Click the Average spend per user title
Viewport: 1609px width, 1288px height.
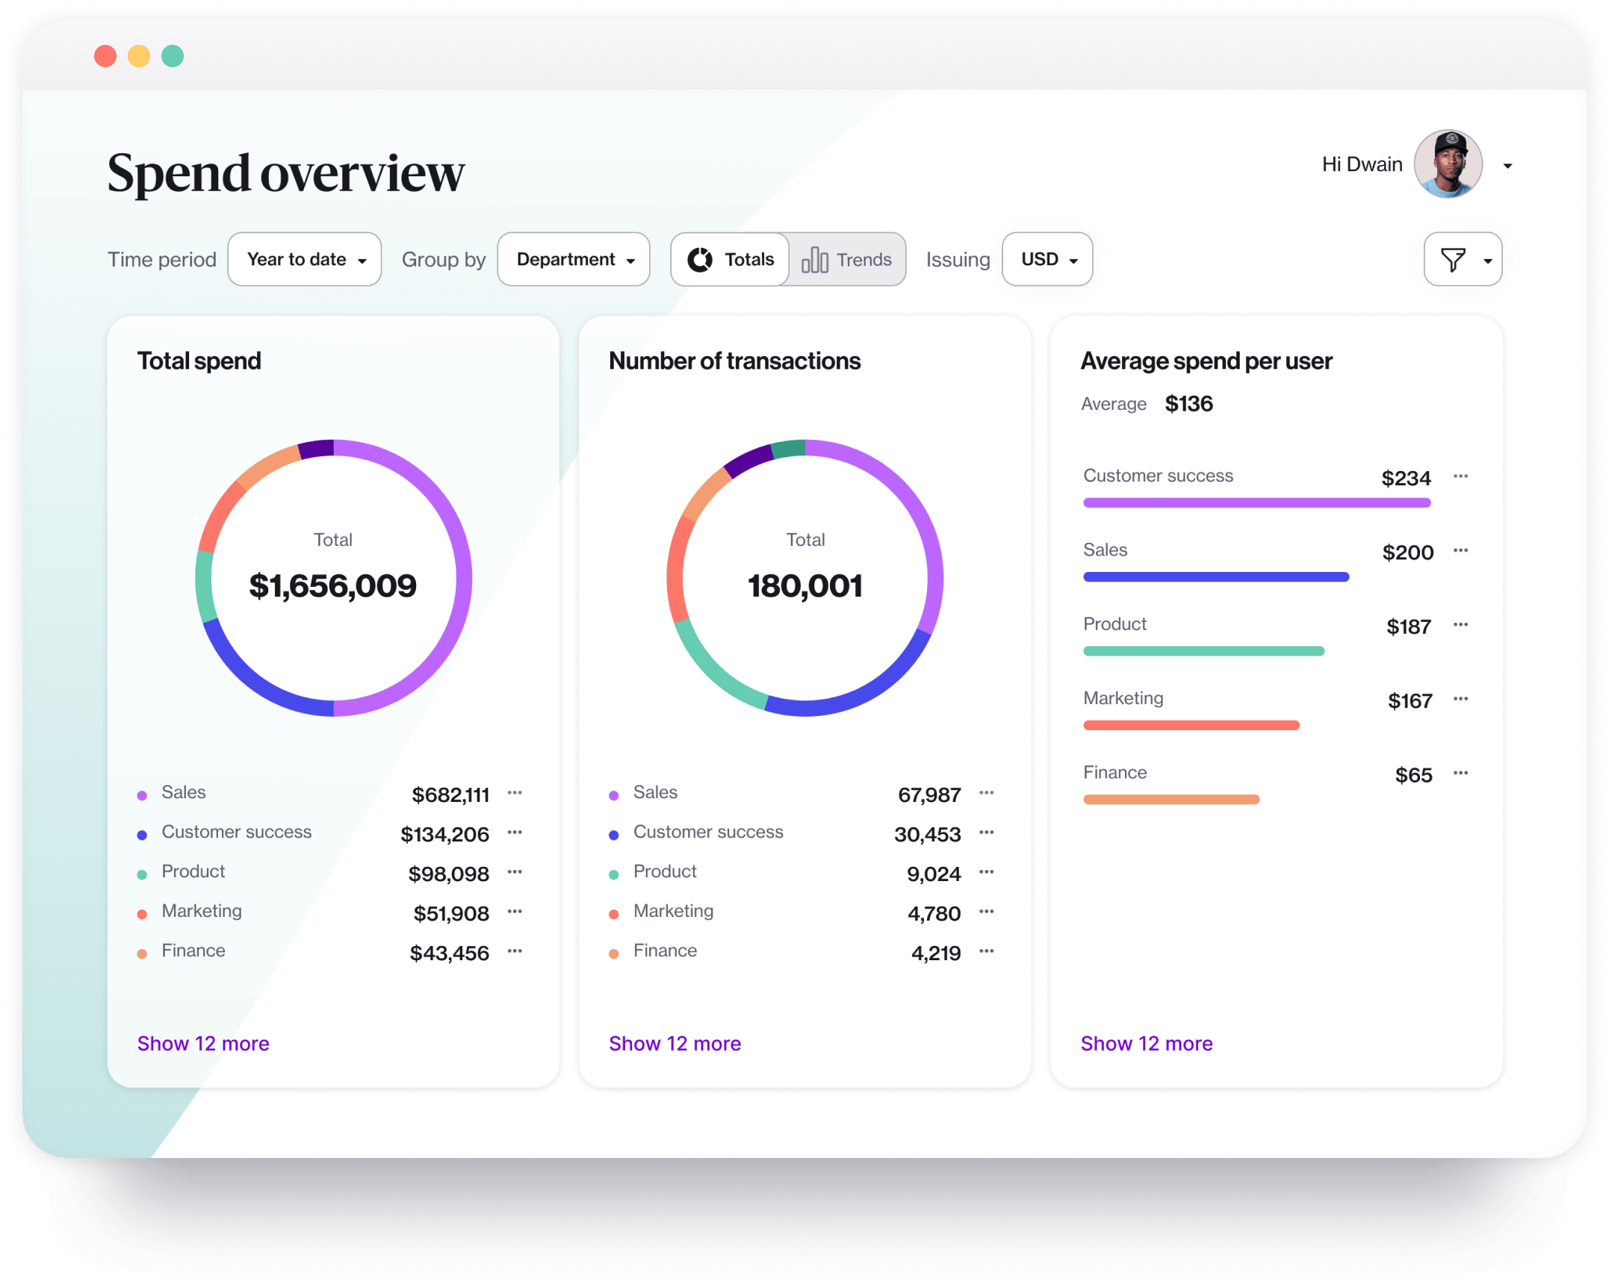click(1206, 361)
